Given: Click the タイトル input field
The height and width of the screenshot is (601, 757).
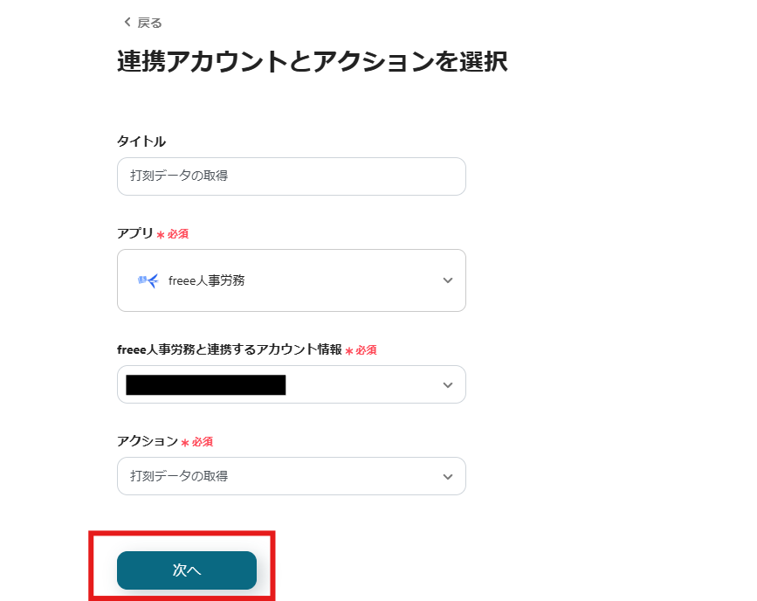Looking at the screenshot, I should (291, 176).
